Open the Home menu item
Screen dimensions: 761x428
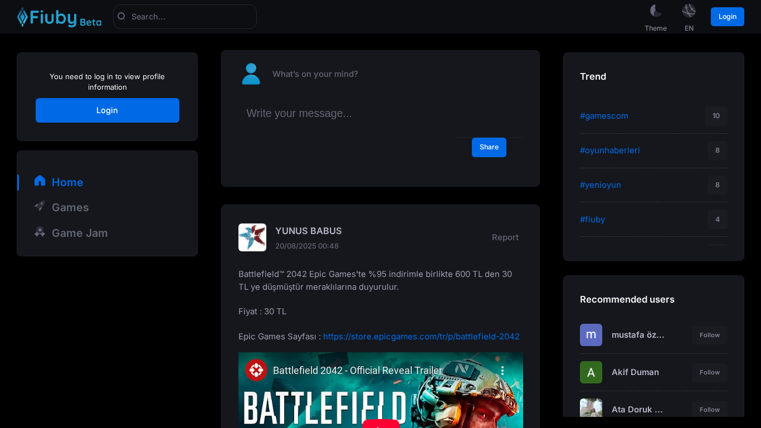tap(67, 182)
